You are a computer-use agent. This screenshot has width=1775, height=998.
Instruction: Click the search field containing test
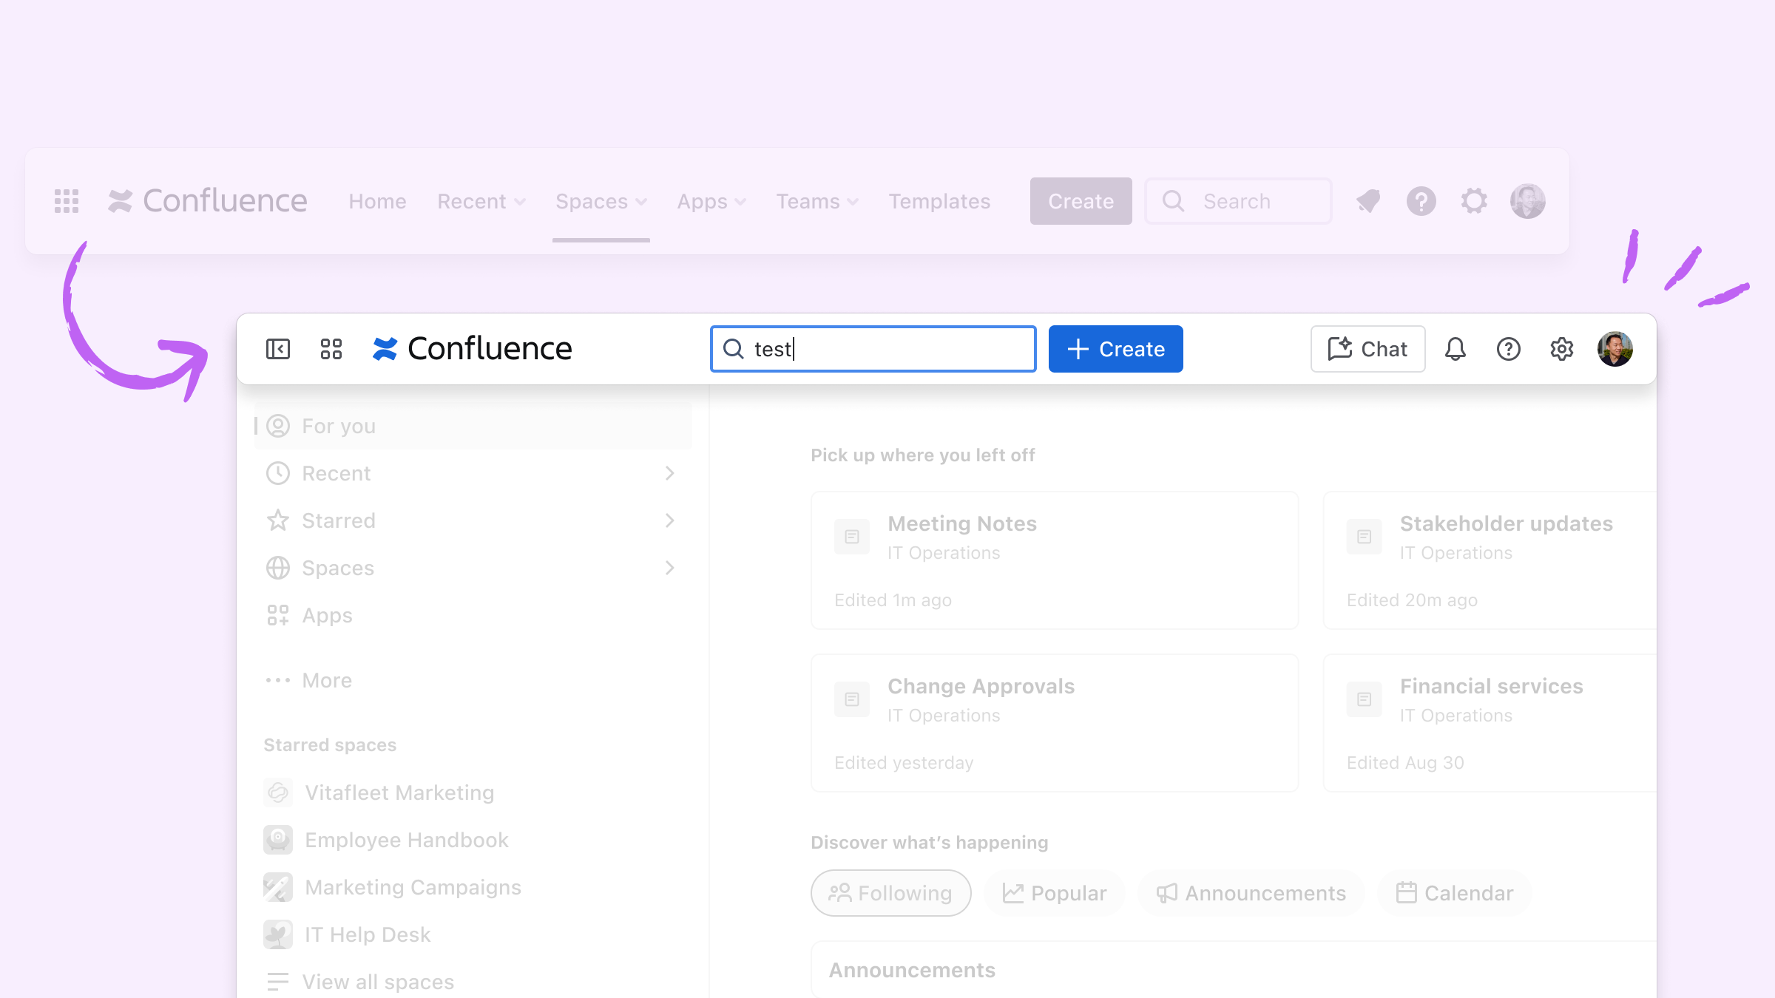click(x=873, y=349)
